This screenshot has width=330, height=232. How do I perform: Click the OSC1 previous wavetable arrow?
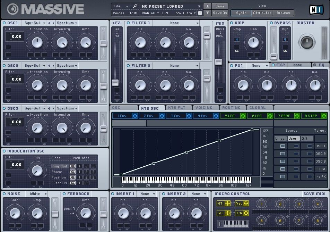pyautogui.click(x=49, y=23)
